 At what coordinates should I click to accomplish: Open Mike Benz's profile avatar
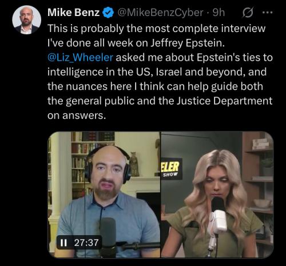pos(26,20)
